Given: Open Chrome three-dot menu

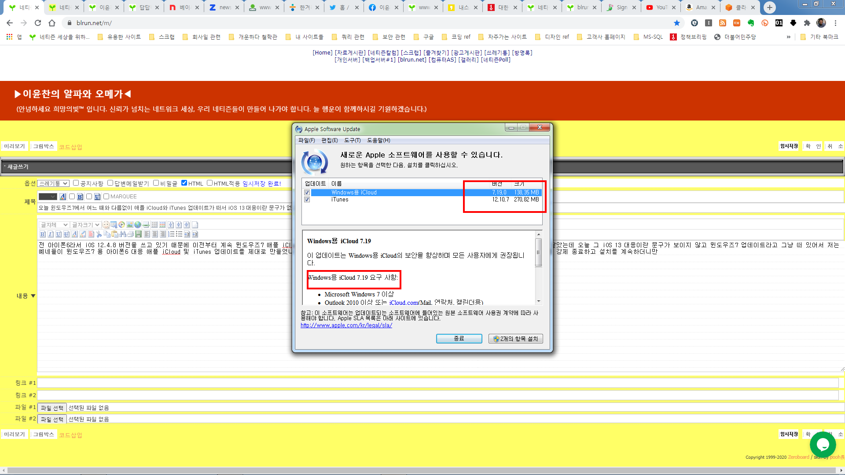Looking at the screenshot, I should [835, 23].
